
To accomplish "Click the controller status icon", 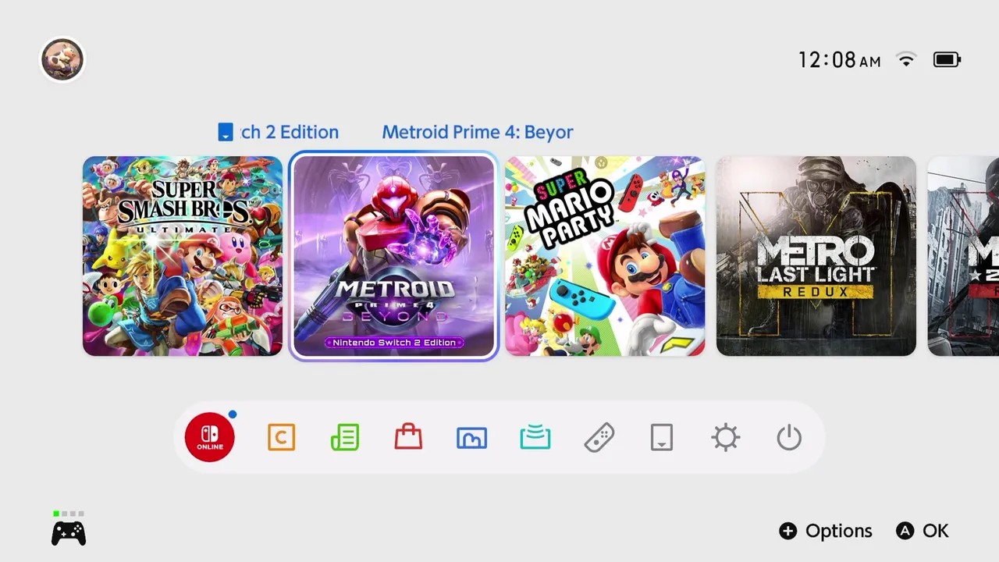I will [x=69, y=529].
